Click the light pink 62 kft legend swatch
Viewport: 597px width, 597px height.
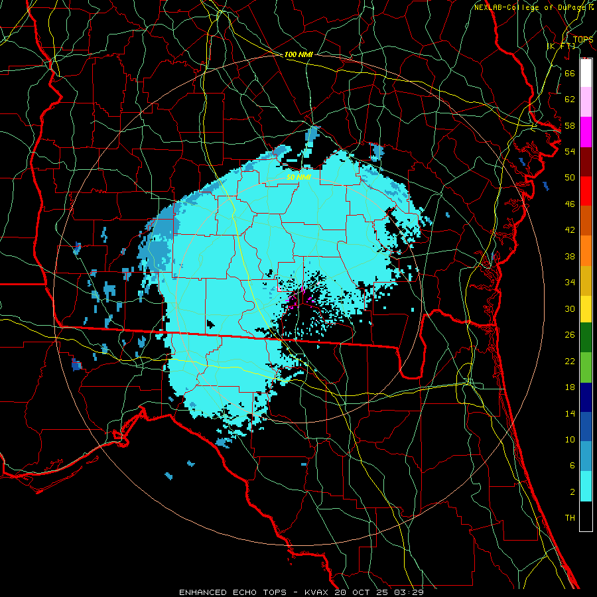(586, 101)
